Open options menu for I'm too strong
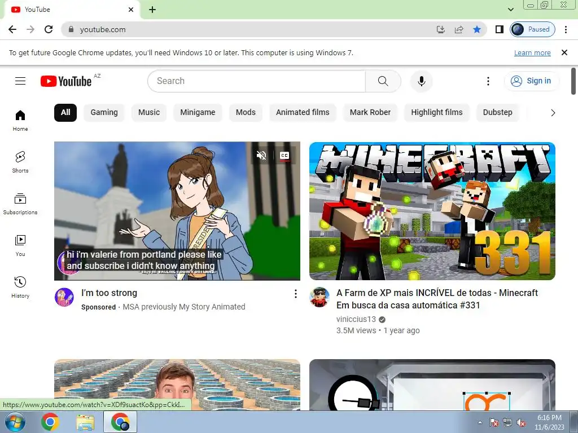The width and height of the screenshot is (578, 433). [296, 293]
